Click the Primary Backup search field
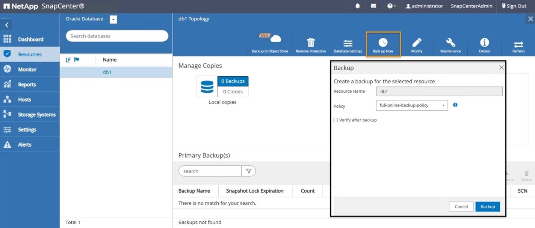This screenshot has width=535, height=228. (210, 171)
